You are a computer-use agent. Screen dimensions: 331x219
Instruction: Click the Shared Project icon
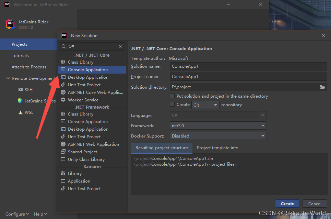[63, 152]
